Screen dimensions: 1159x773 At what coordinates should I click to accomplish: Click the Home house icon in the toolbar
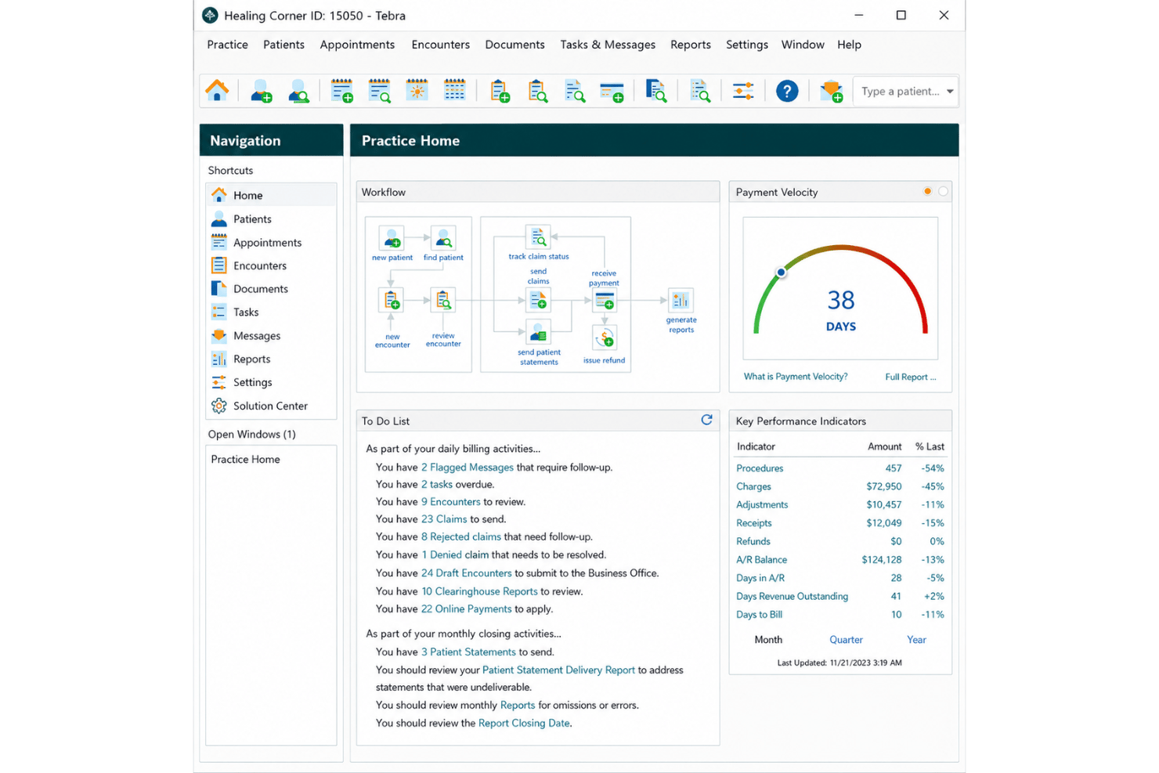[217, 91]
